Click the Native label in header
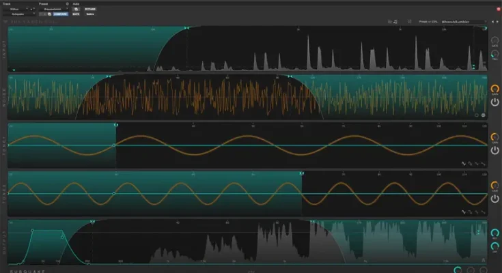The height and width of the screenshot is (273, 502). click(x=89, y=13)
